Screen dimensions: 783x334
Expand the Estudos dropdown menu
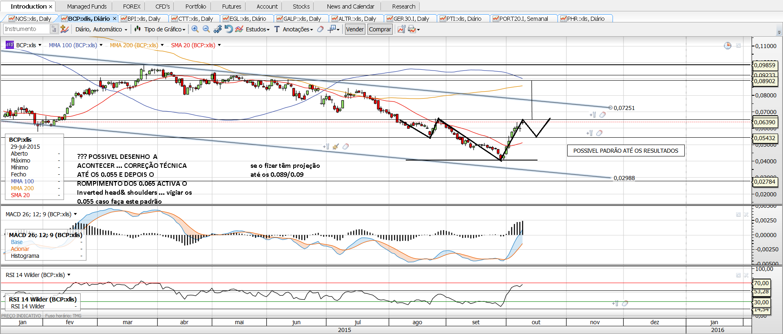click(257, 29)
